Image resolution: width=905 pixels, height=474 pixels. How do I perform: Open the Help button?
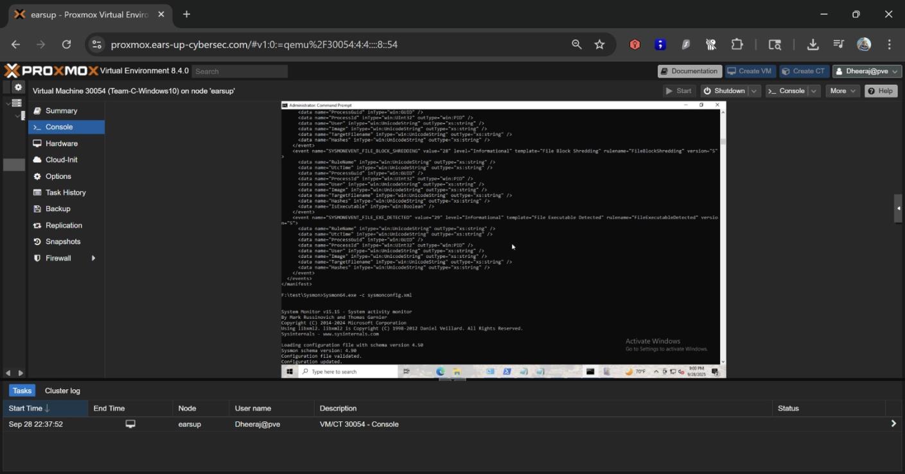pos(881,90)
